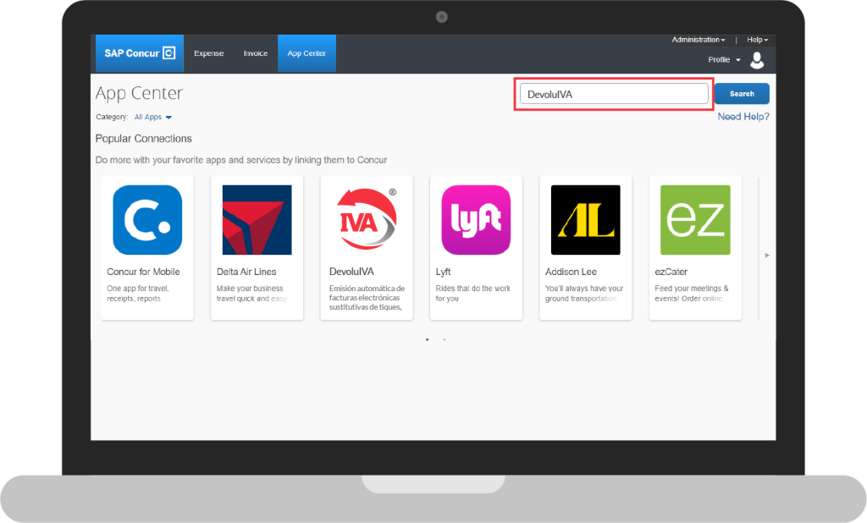Open the Lyft app title
The width and height of the screenshot is (867, 523).
[x=443, y=272]
